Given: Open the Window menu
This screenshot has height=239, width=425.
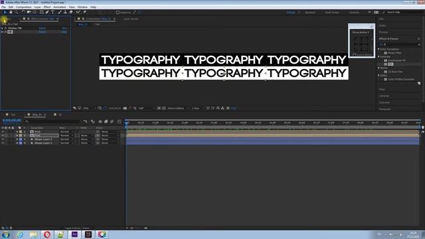Looking at the screenshot, I should [82, 7].
